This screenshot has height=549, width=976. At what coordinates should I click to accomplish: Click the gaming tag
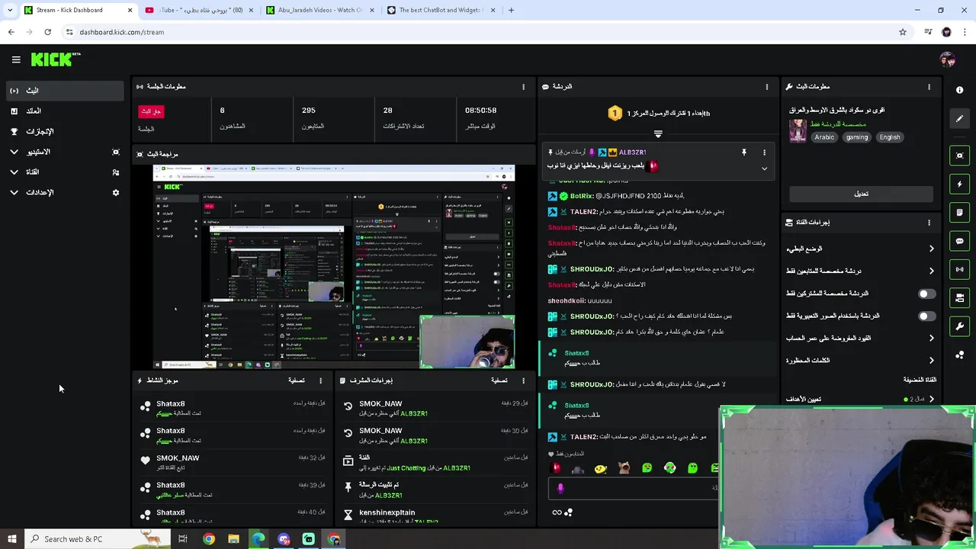[856, 137]
